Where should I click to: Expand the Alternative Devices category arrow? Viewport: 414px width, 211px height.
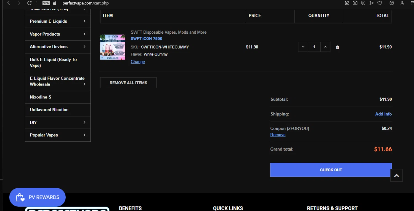pos(84,47)
